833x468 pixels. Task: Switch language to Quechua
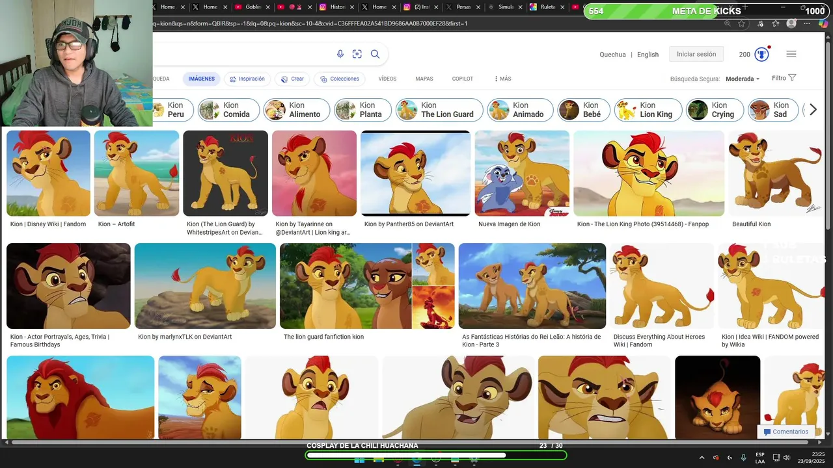(612, 55)
